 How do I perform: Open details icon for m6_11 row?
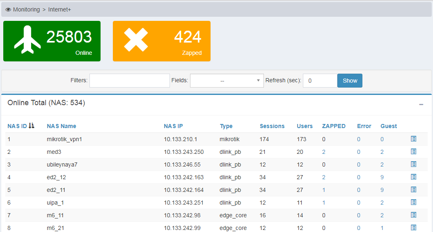pos(413,215)
